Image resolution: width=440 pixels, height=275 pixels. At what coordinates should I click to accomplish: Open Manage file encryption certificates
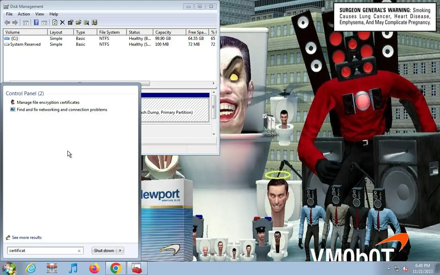48,102
